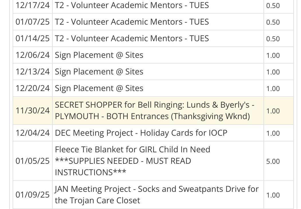Click the hours value for 12/13/24
The height and width of the screenshot is (209, 301).
[x=273, y=72]
